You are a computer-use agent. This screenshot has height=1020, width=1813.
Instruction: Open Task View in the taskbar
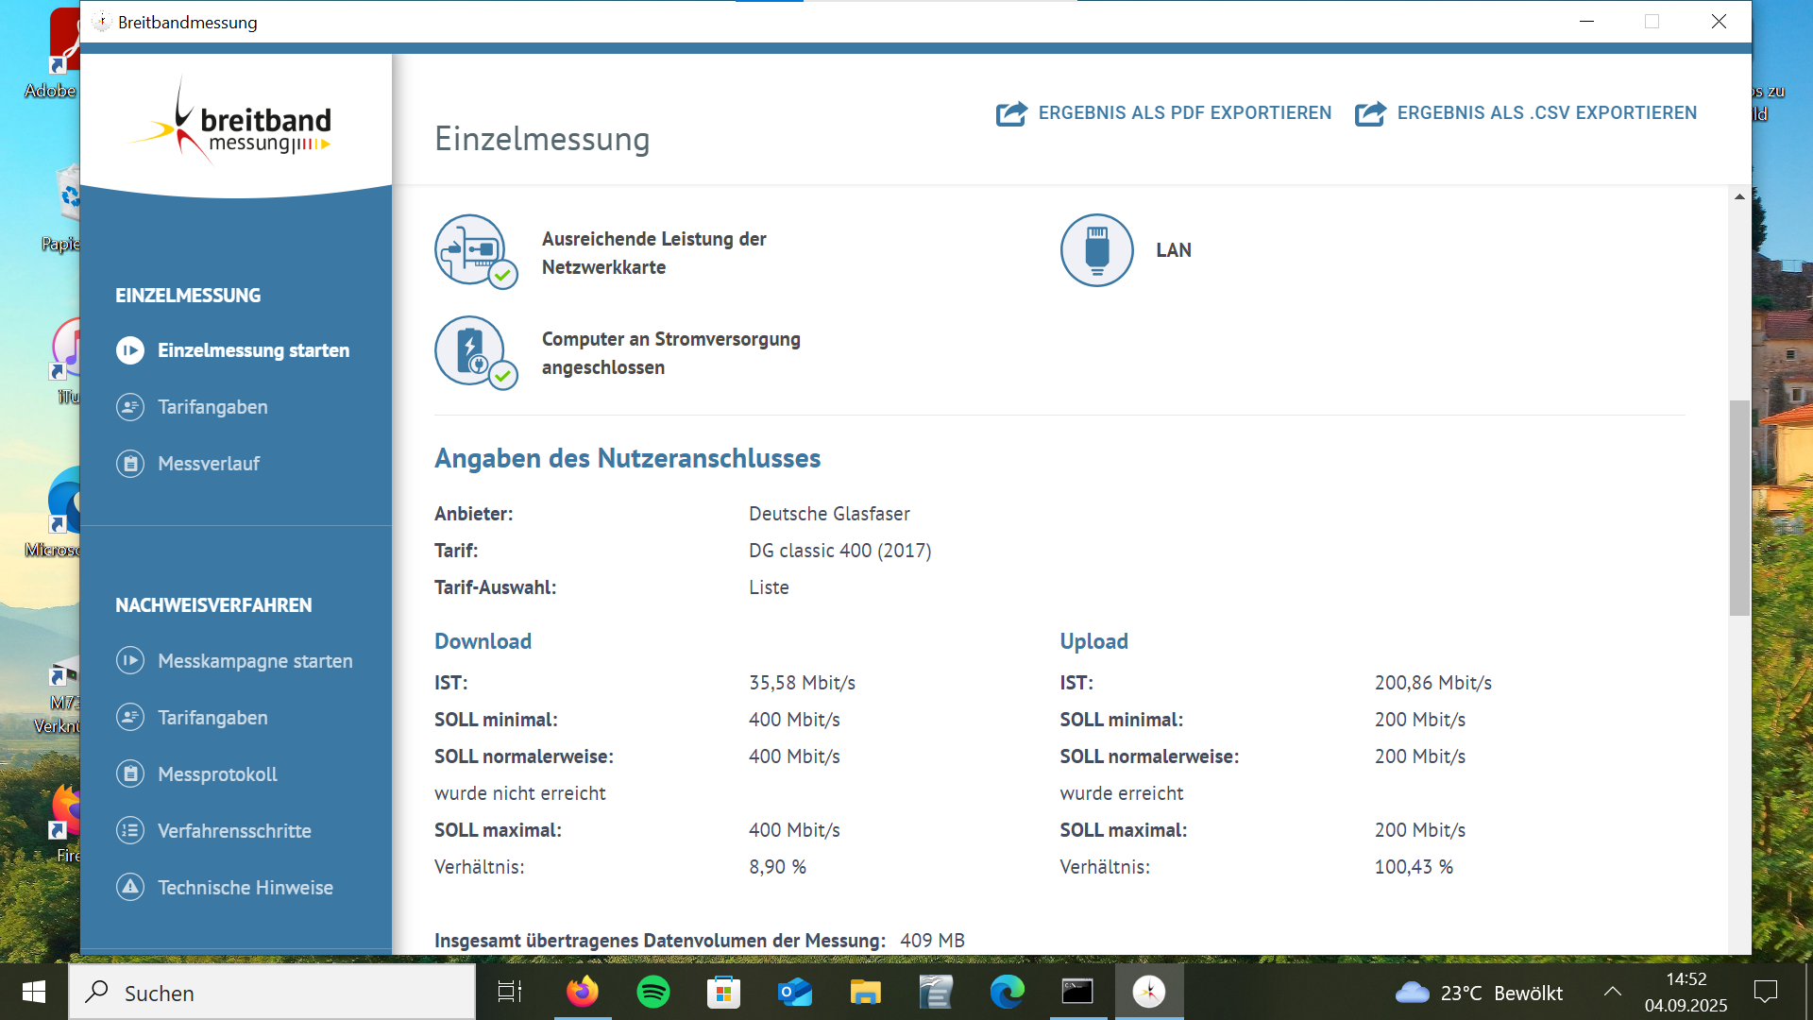[x=510, y=992]
